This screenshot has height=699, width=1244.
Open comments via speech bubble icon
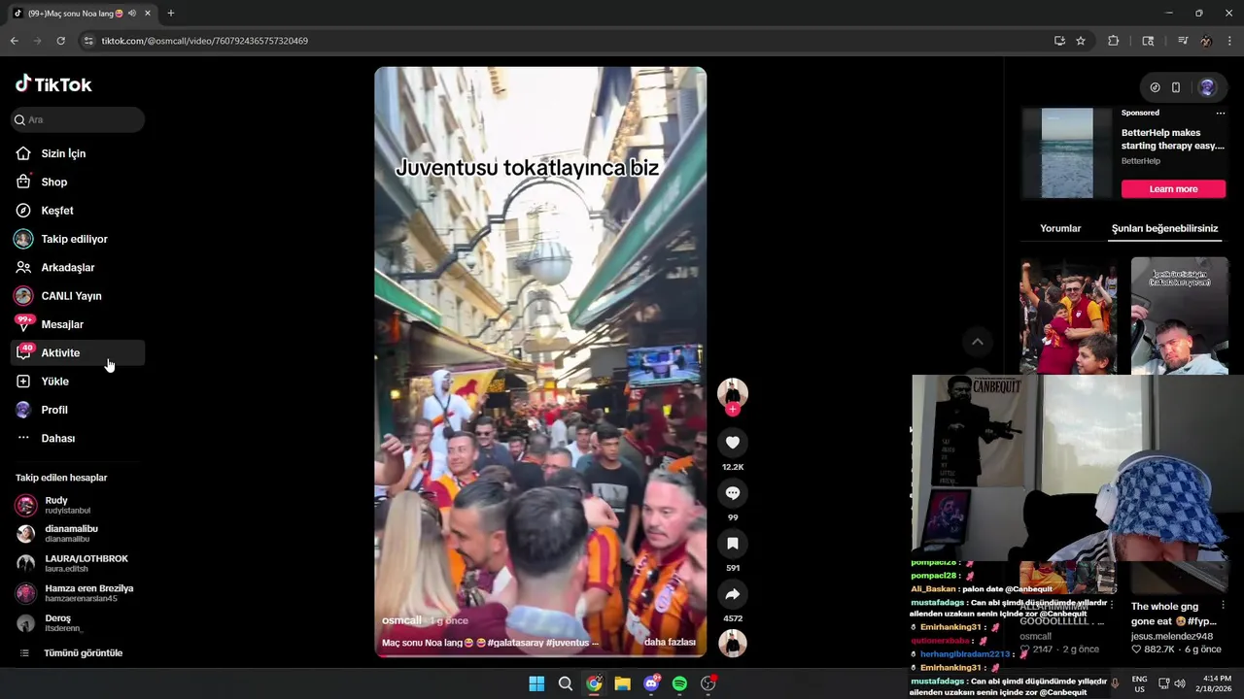click(x=733, y=493)
